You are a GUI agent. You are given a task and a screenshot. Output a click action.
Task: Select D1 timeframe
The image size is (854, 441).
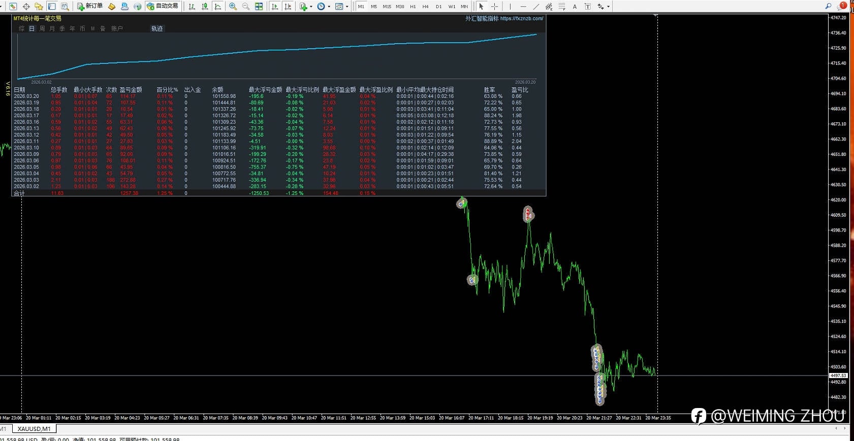pyautogui.click(x=438, y=6)
